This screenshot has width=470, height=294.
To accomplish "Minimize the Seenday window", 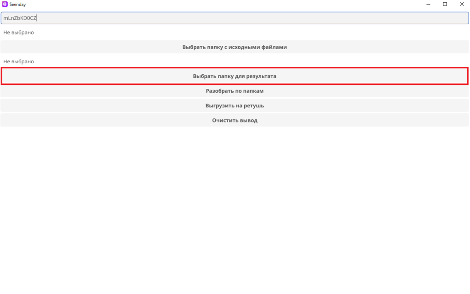I will pyautogui.click(x=428, y=4).
